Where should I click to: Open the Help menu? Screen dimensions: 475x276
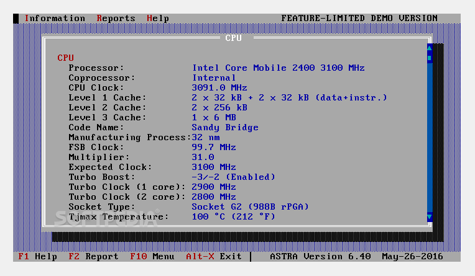coord(158,19)
